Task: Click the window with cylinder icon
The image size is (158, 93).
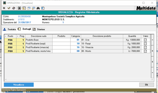Action: coord(33,8)
